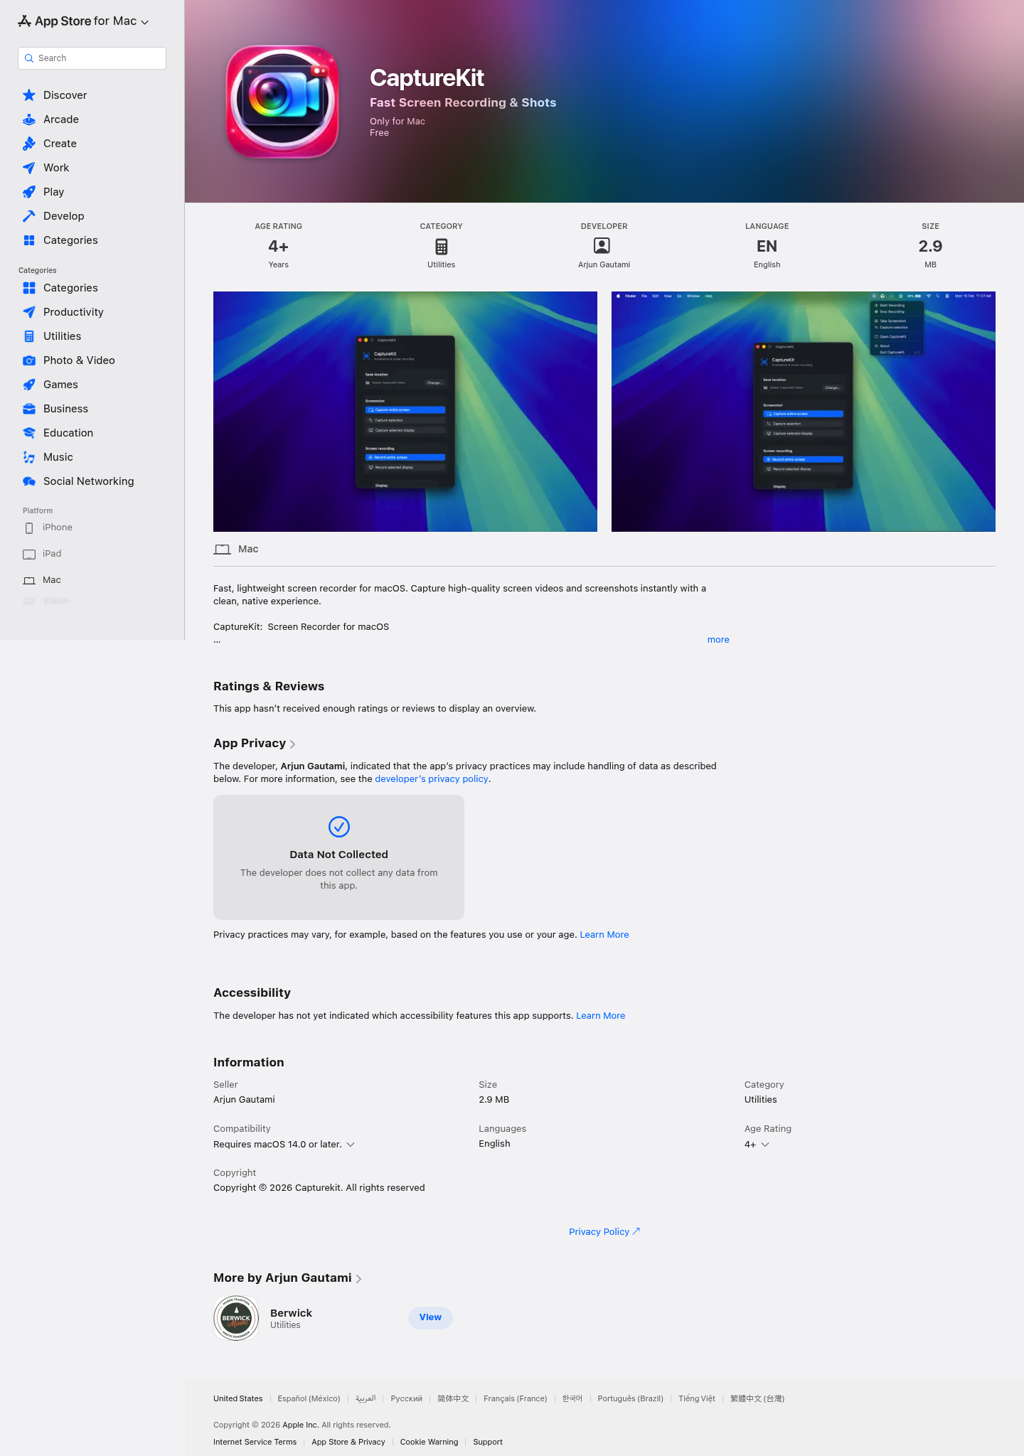Screen dimensions: 1024x1456
Task: Click the Games rocket icon
Action: click(x=29, y=385)
